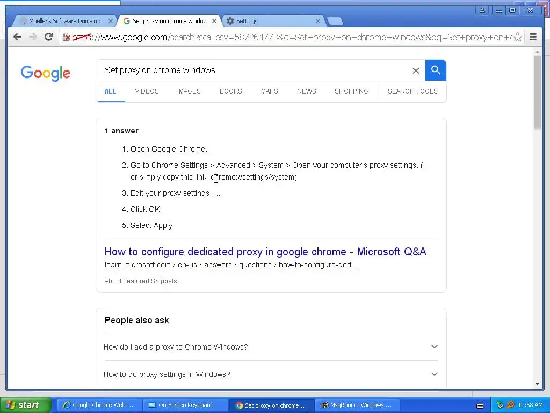Open Google Chrome Web taskbar item
This screenshot has height=413, width=550.
(x=99, y=405)
